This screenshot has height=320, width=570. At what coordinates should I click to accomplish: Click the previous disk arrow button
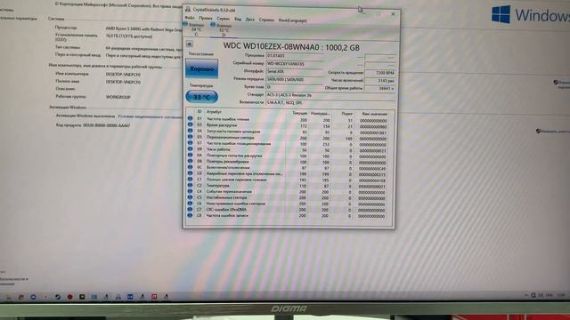click(190, 44)
